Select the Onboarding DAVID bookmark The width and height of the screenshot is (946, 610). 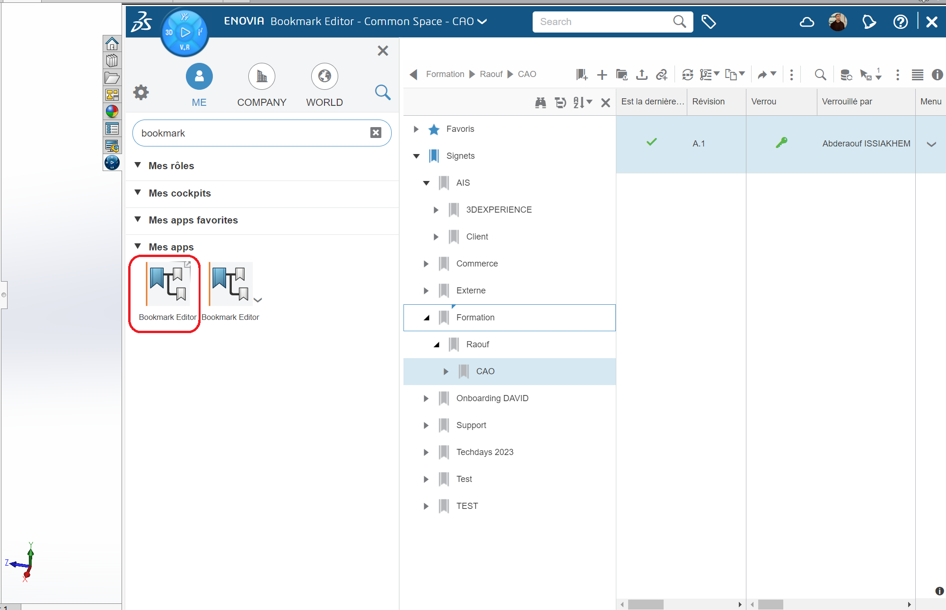(x=492, y=398)
